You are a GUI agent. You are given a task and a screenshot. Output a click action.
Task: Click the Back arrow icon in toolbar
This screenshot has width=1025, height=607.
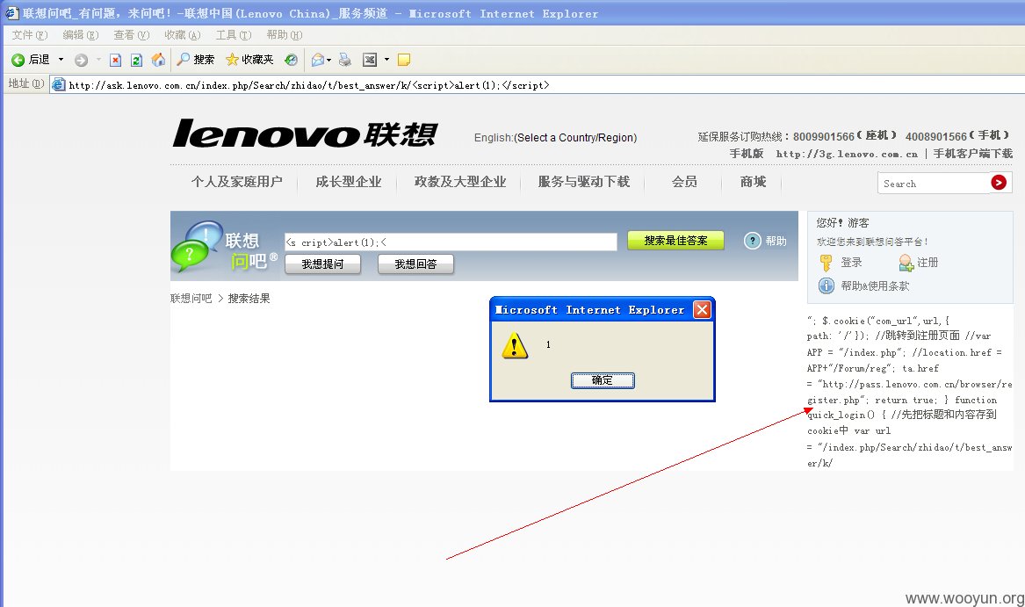(x=18, y=61)
